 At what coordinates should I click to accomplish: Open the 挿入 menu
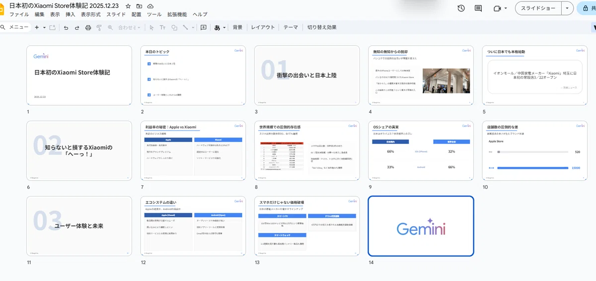pos(71,14)
